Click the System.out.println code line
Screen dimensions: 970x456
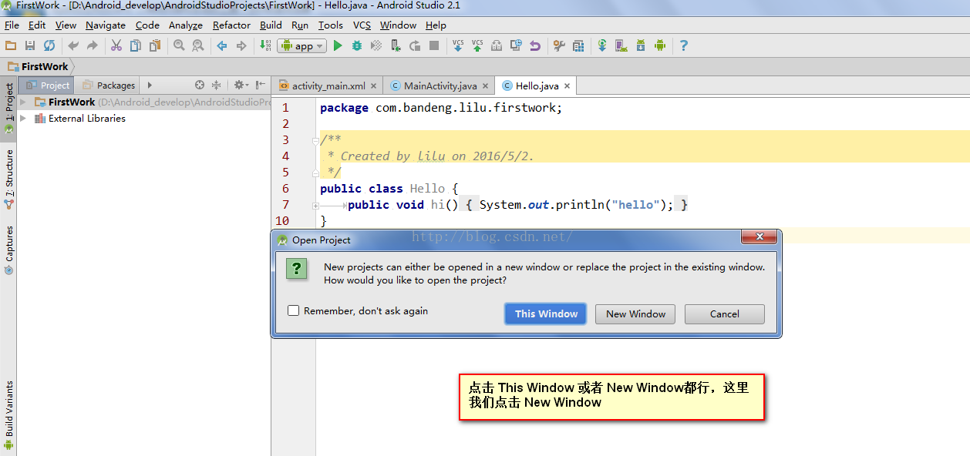coord(576,205)
